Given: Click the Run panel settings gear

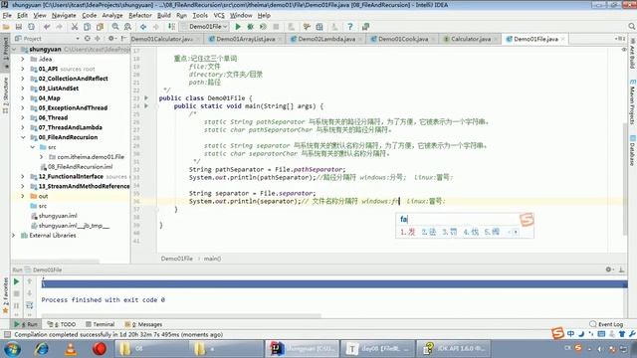Looking at the screenshot, I should [608, 269].
